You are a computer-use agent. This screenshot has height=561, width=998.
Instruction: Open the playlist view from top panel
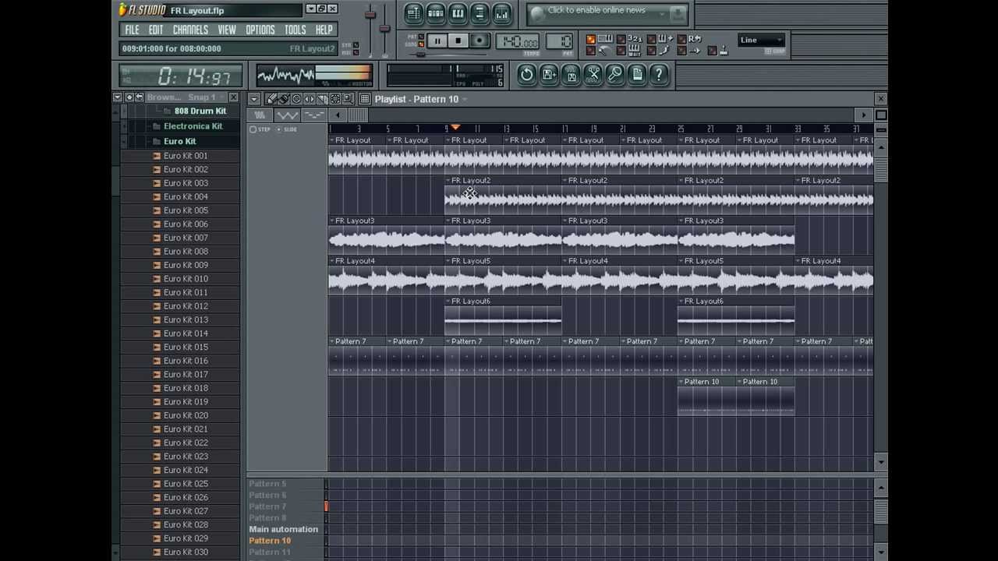(413, 12)
